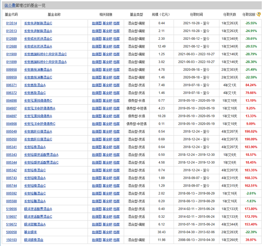The height and width of the screenshot is (246, 262).
Task: Click the 任职回报 column header
Action: coord(249,15)
